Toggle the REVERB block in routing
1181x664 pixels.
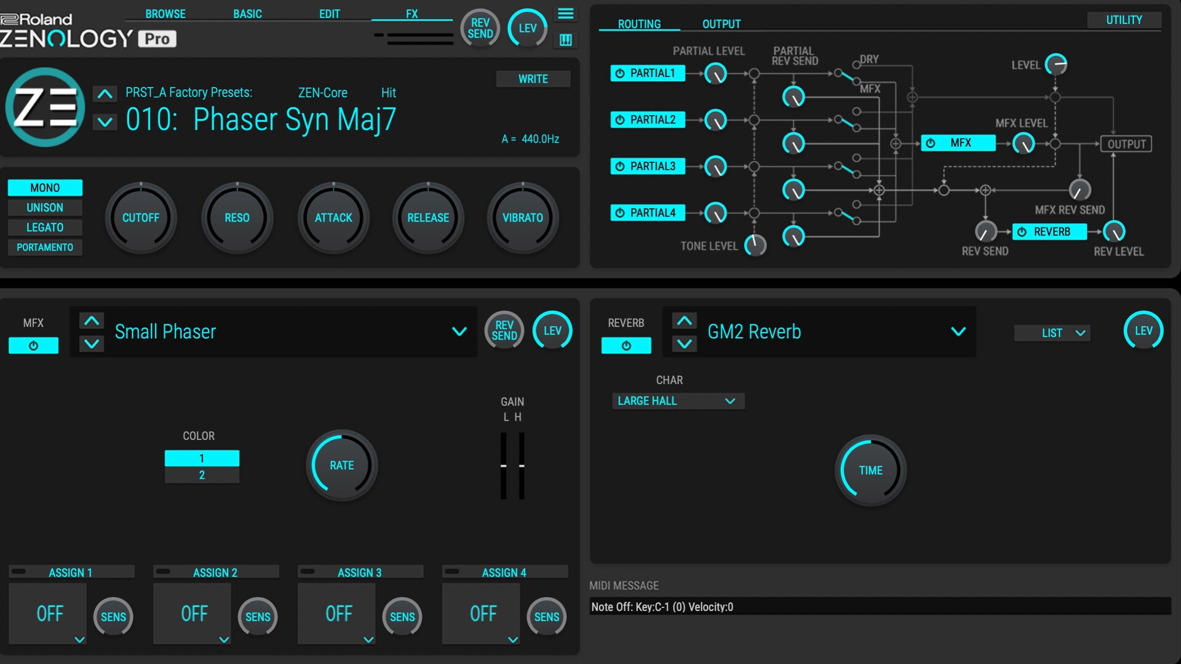[x=1049, y=232]
